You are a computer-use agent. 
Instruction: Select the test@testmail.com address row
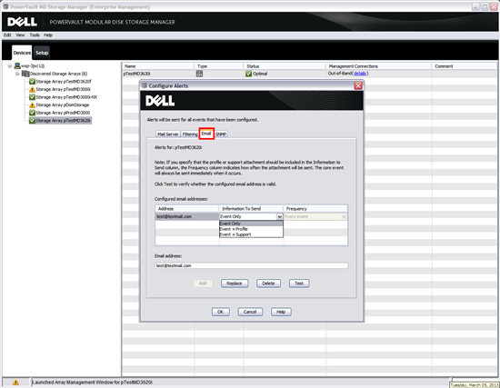pos(187,217)
